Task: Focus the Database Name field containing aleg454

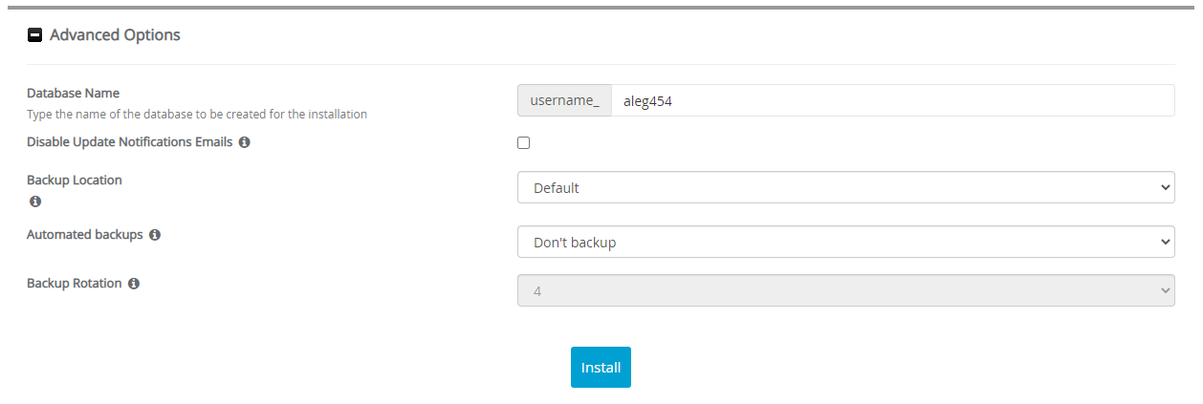Action: coord(891,100)
